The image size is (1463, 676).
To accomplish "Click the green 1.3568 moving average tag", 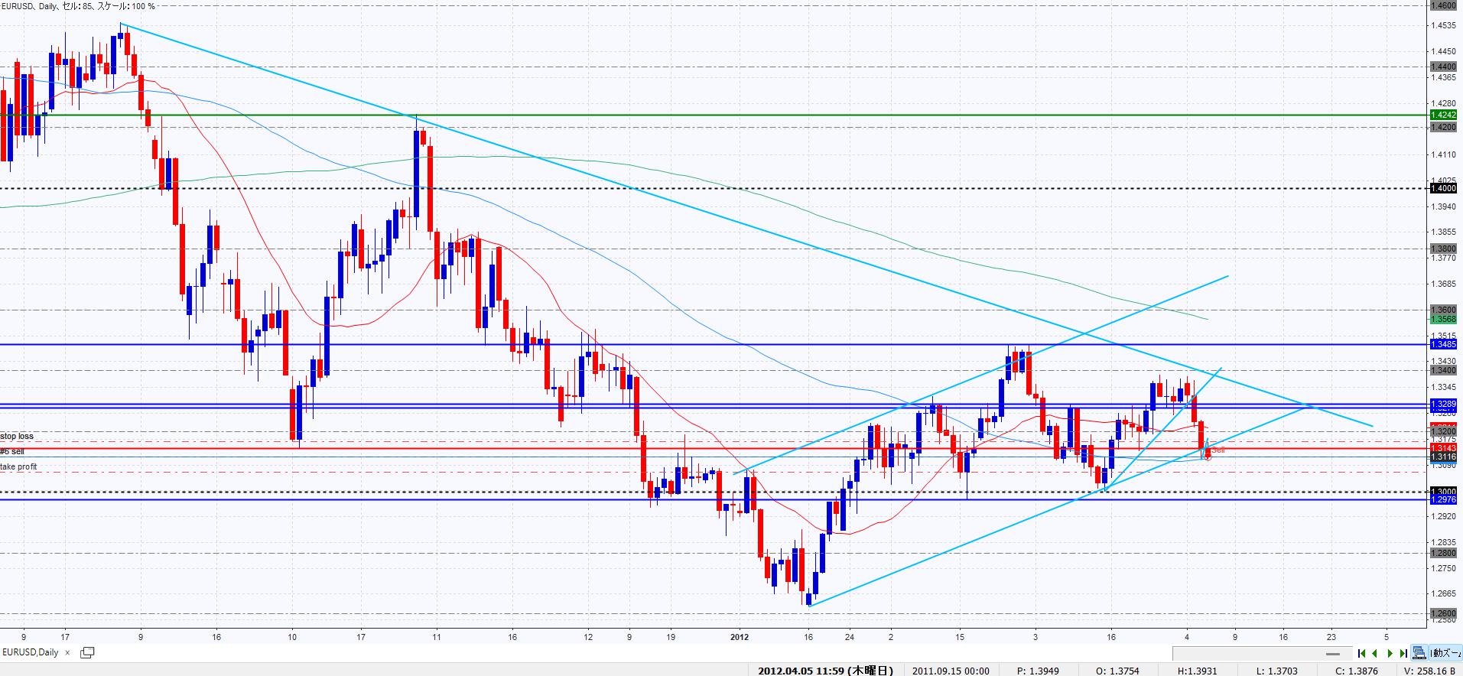I will click(x=1442, y=320).
